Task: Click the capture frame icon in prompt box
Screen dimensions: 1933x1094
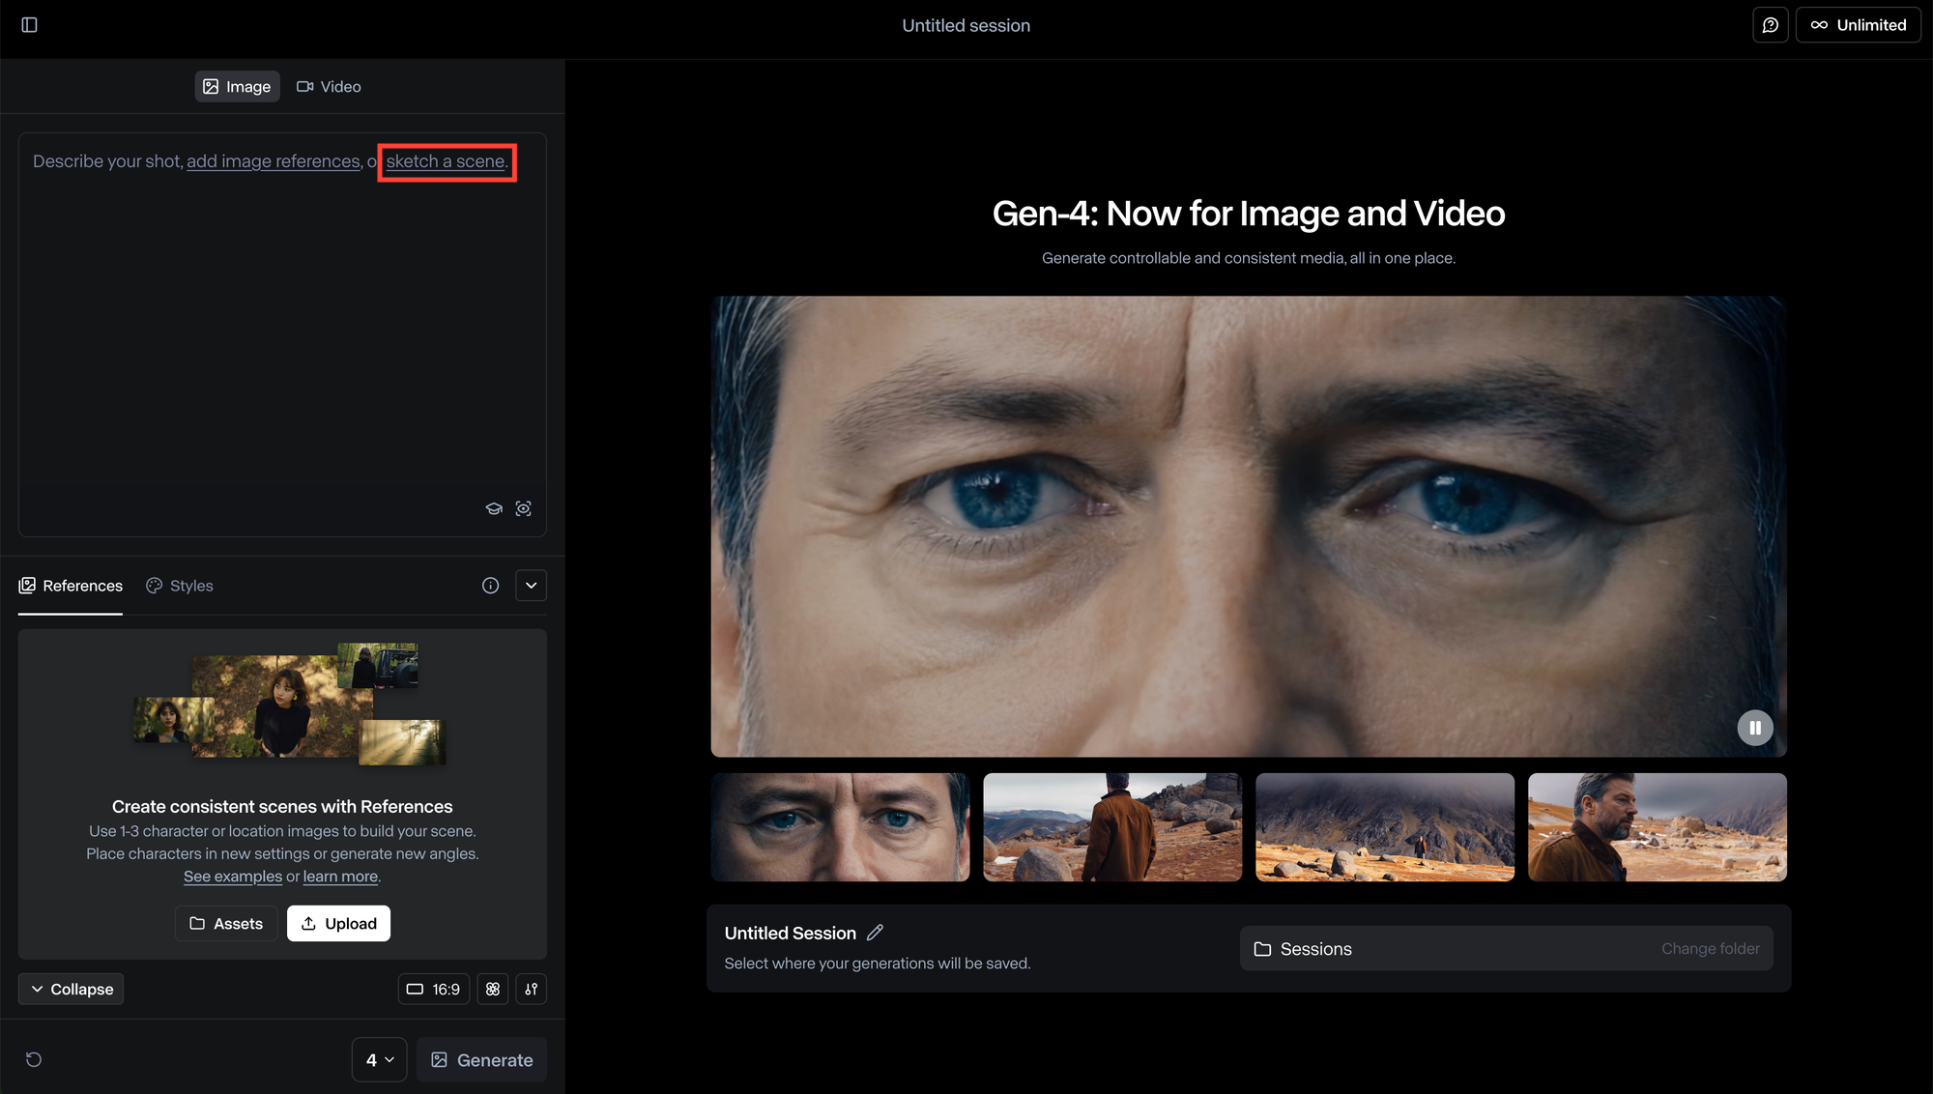Action: pos(523,508)
